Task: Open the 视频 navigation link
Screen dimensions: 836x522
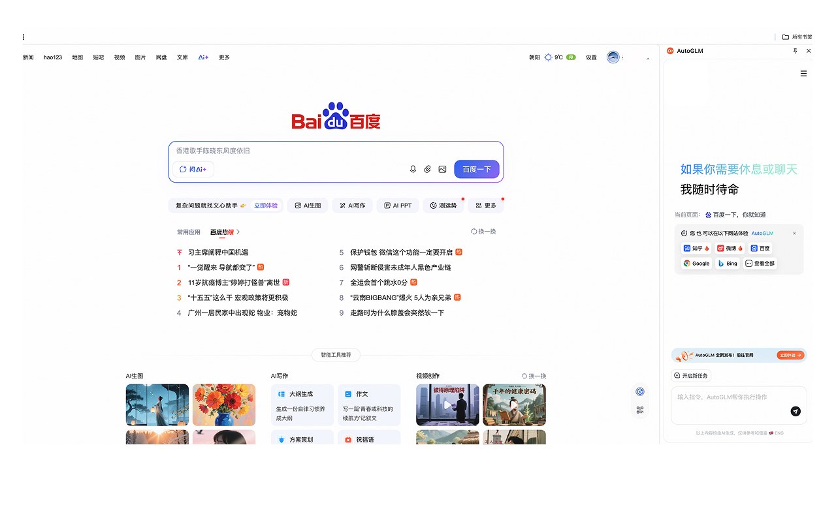Action: [x=119, y=57]
